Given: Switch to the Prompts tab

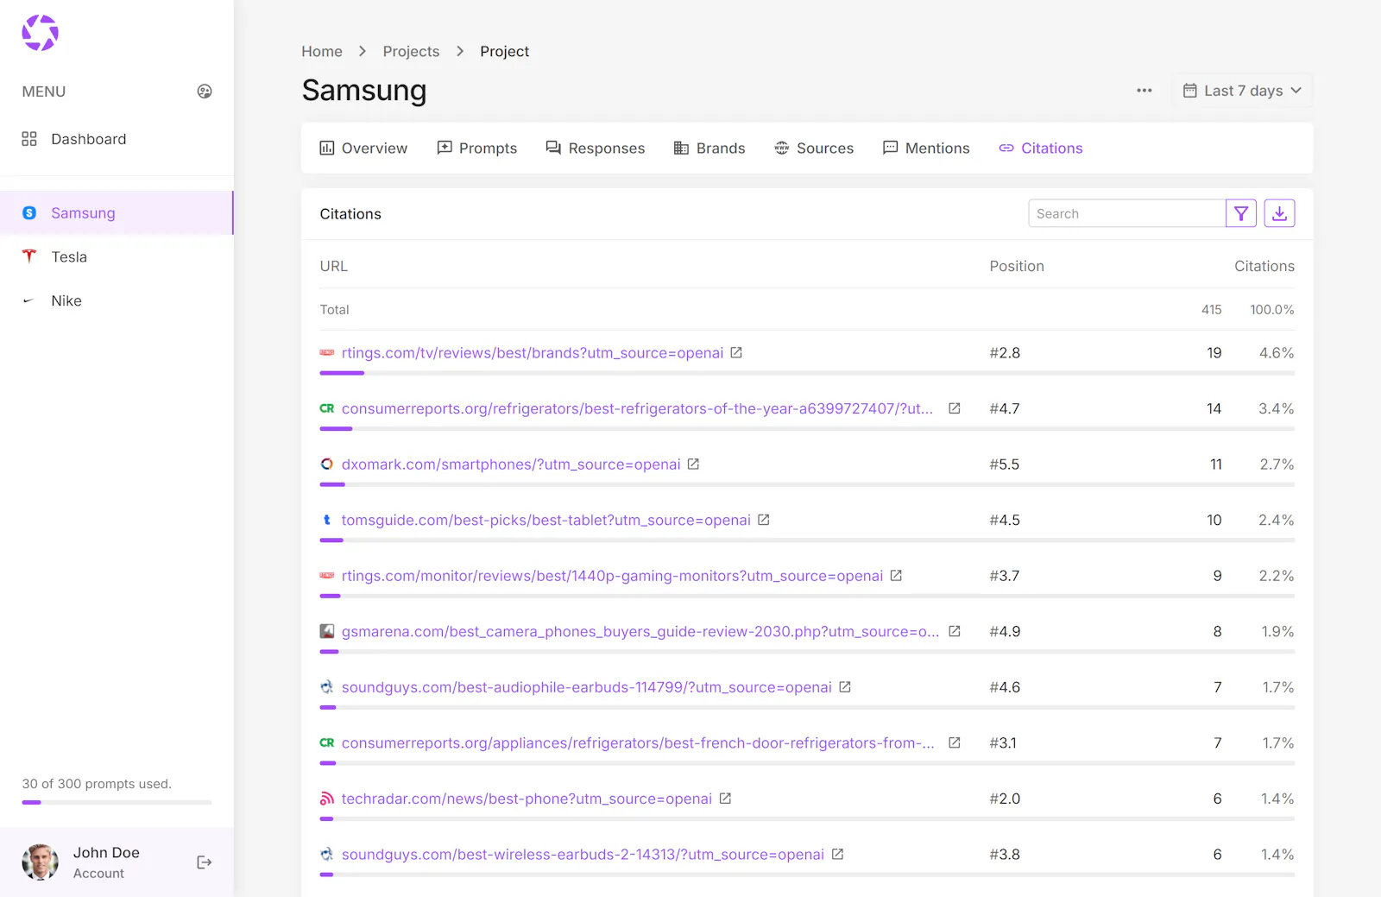Looking at the screenshot, I should click(x=477, y=148).
